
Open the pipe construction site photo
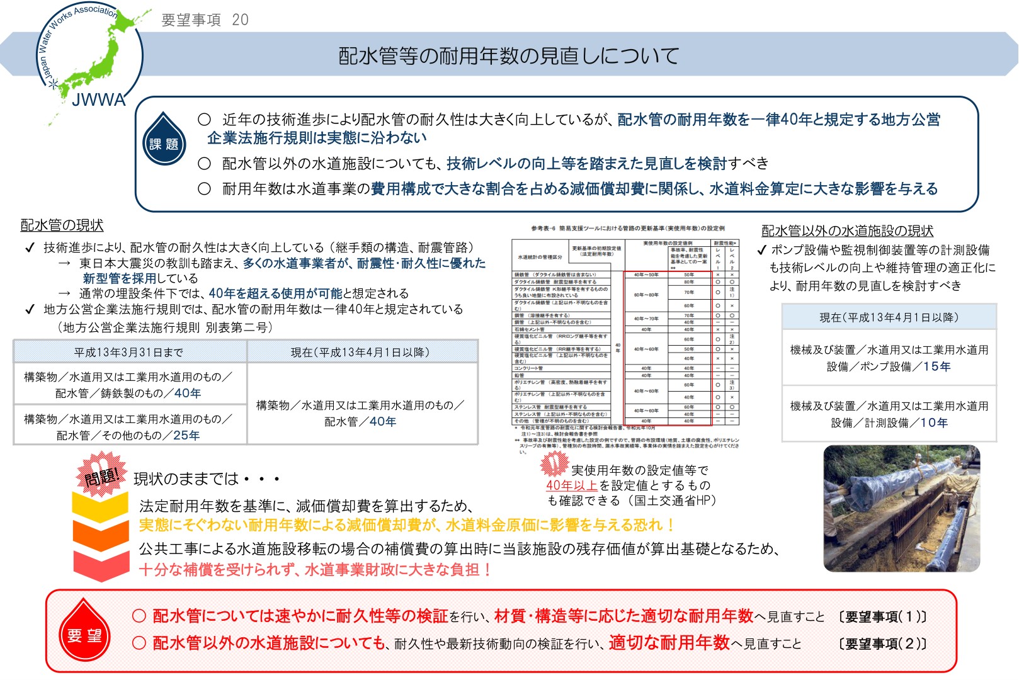click(x=901, y=508)
